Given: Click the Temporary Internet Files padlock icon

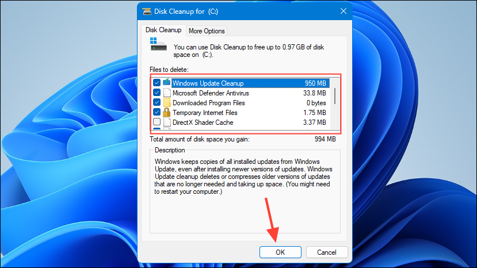Looking at the screenshot, I should 166,112.
